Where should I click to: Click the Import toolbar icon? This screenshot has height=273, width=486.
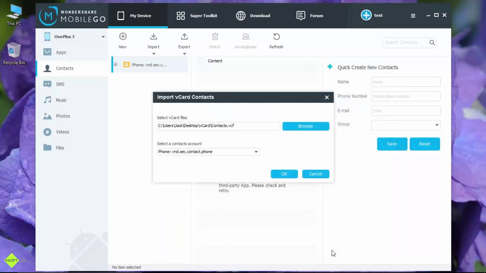[x=153, y=36]
